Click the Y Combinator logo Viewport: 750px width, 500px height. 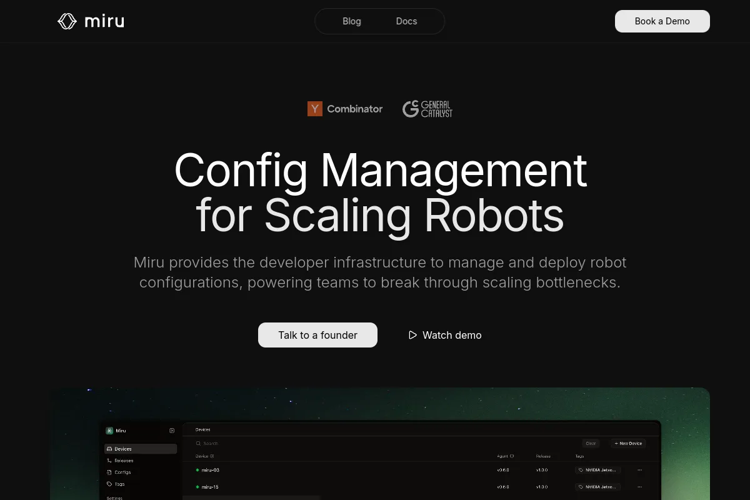(x=345, y=109)
